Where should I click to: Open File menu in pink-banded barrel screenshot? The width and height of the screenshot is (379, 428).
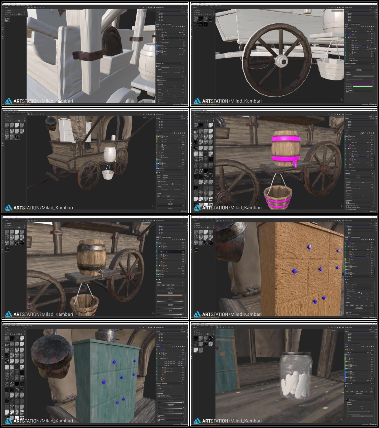[192, 112]
